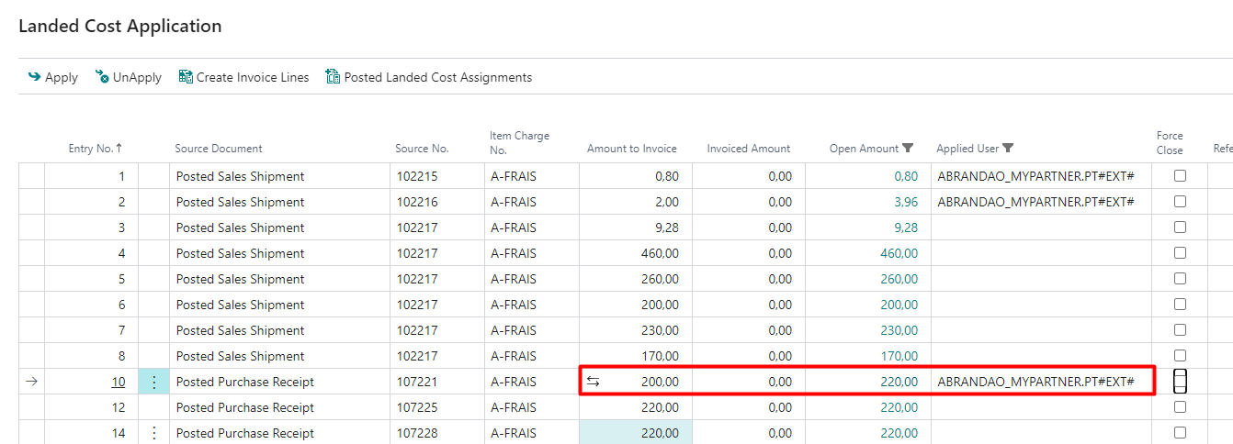Open row options menu for entry 10
The width and height of the screenshot is (1233, 444).
coord(153,382)
